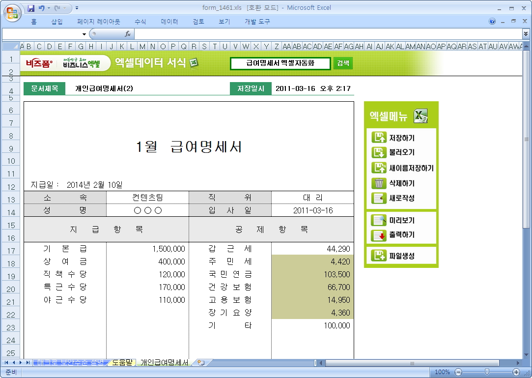Click the 1,500,000 기본급 value
This screenshot has height=378, width=532.
[168, 249]
